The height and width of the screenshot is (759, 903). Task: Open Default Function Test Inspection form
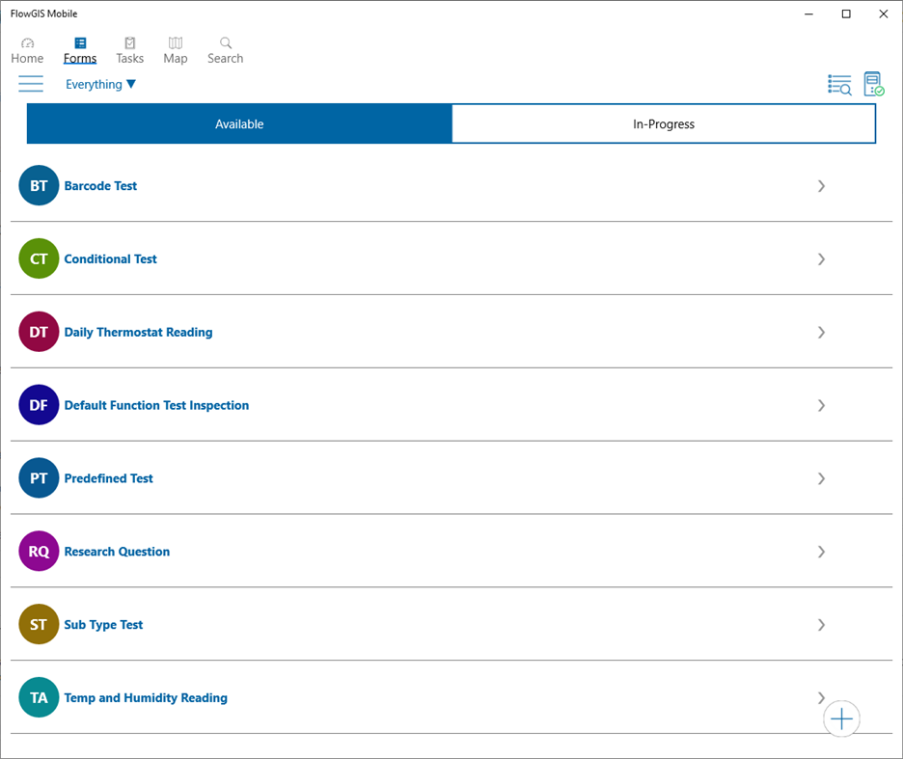[x=156, y=406]
